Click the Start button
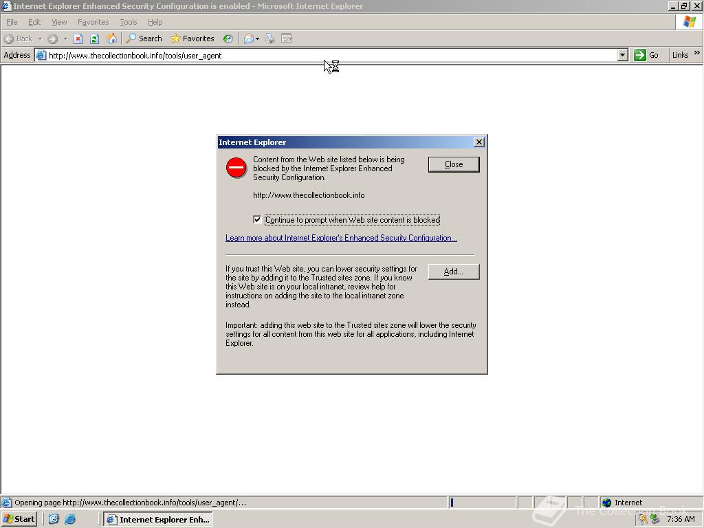 coord(19,519)
